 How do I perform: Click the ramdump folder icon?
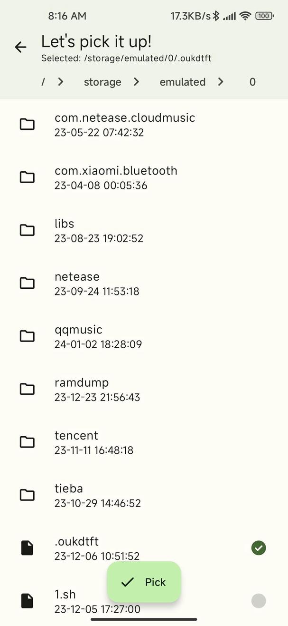(27, 389)
